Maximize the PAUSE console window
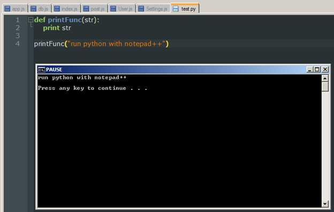 coord(317,70)
